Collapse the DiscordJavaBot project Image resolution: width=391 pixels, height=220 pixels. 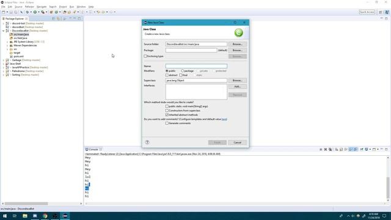point(4,31)
